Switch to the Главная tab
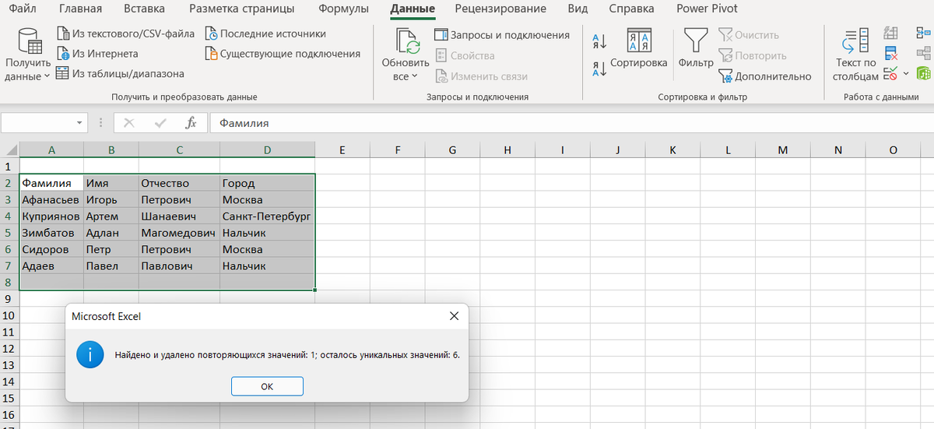Viewport: 934px width, 429px height. [81, 9]
